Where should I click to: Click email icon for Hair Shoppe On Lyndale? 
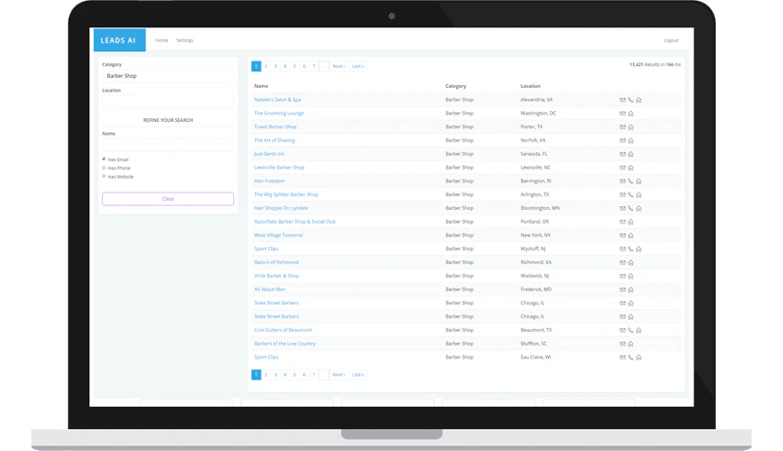click(x=622, y=208)
